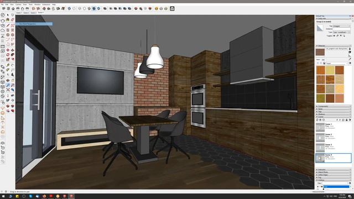Open the Windows Start menu
The width and height of the screenshot is (354, 199).
tap(3, 196)
